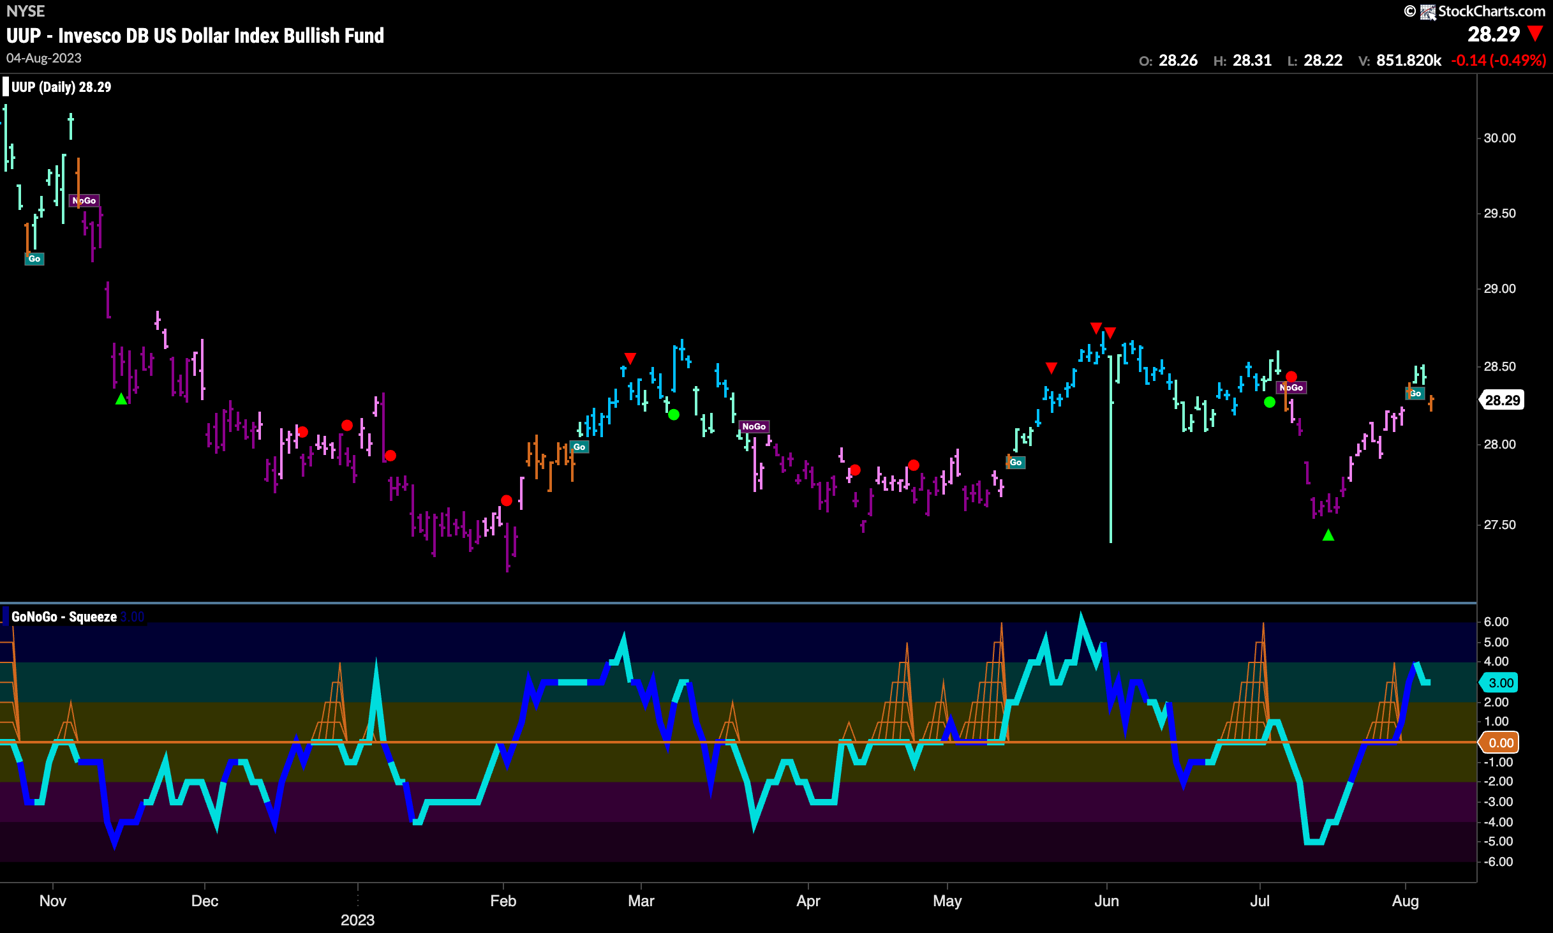Select the red dot above the July NoGo flag
1553x933 pixels.
(1291, 377)
